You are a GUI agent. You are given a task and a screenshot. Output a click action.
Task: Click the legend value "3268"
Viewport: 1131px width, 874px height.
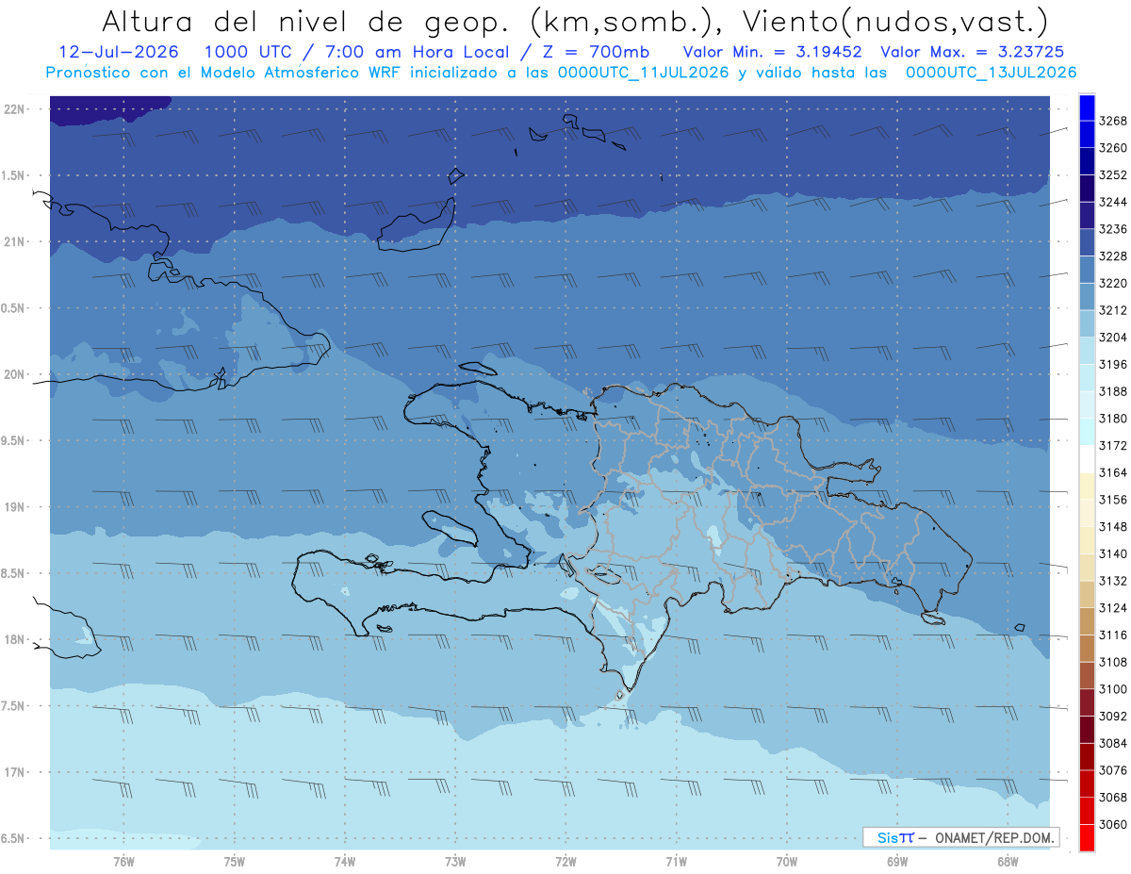1113,121
